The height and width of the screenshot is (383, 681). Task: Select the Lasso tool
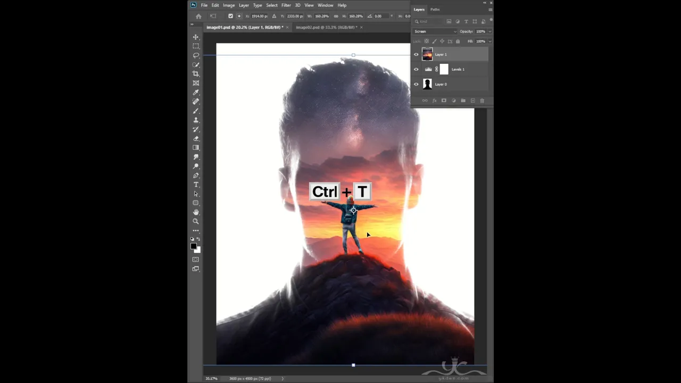(196, 55)
